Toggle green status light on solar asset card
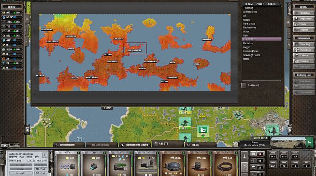Viewport: 316px width, 176px height. [78, 153]
